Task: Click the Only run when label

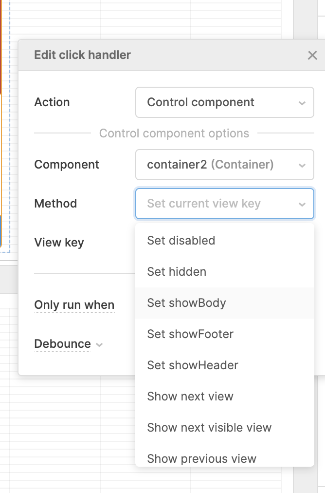Action: pyautogui.click(x=74, y=305)
